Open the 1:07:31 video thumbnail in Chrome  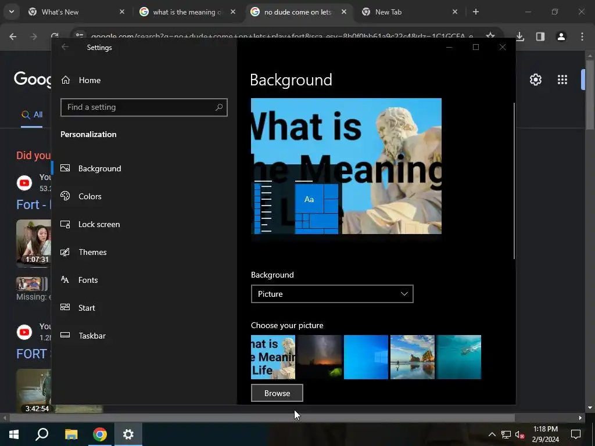[x=34, y=243]
